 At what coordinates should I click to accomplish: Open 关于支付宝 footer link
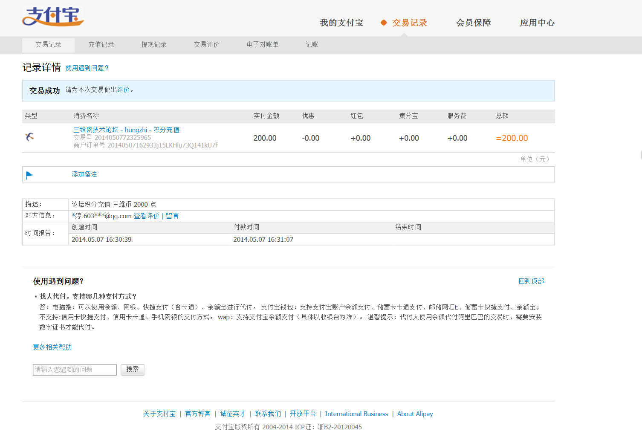point(159,414)
